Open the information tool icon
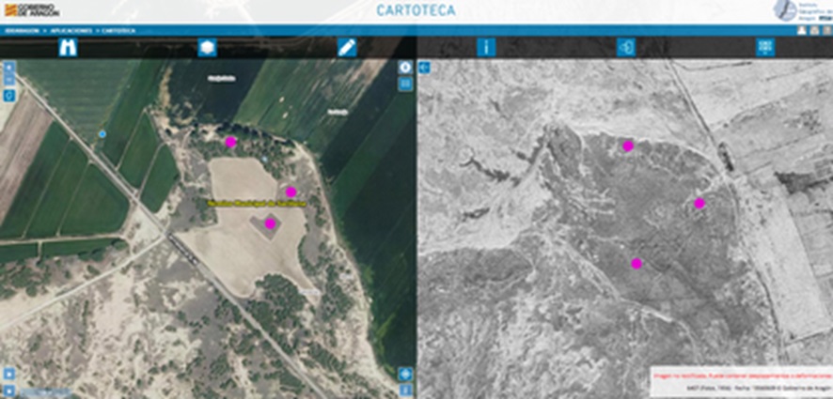The height and width of the screenshot is (399, 833). pos(486,48)
